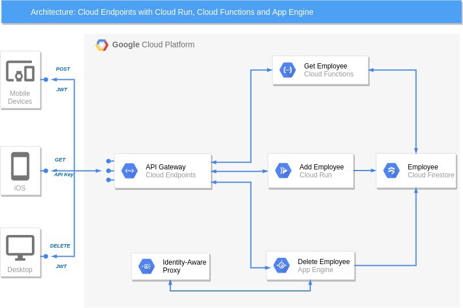Click the Architecture title banner text
The image size is (463, 308).
[x=172, y=12]
